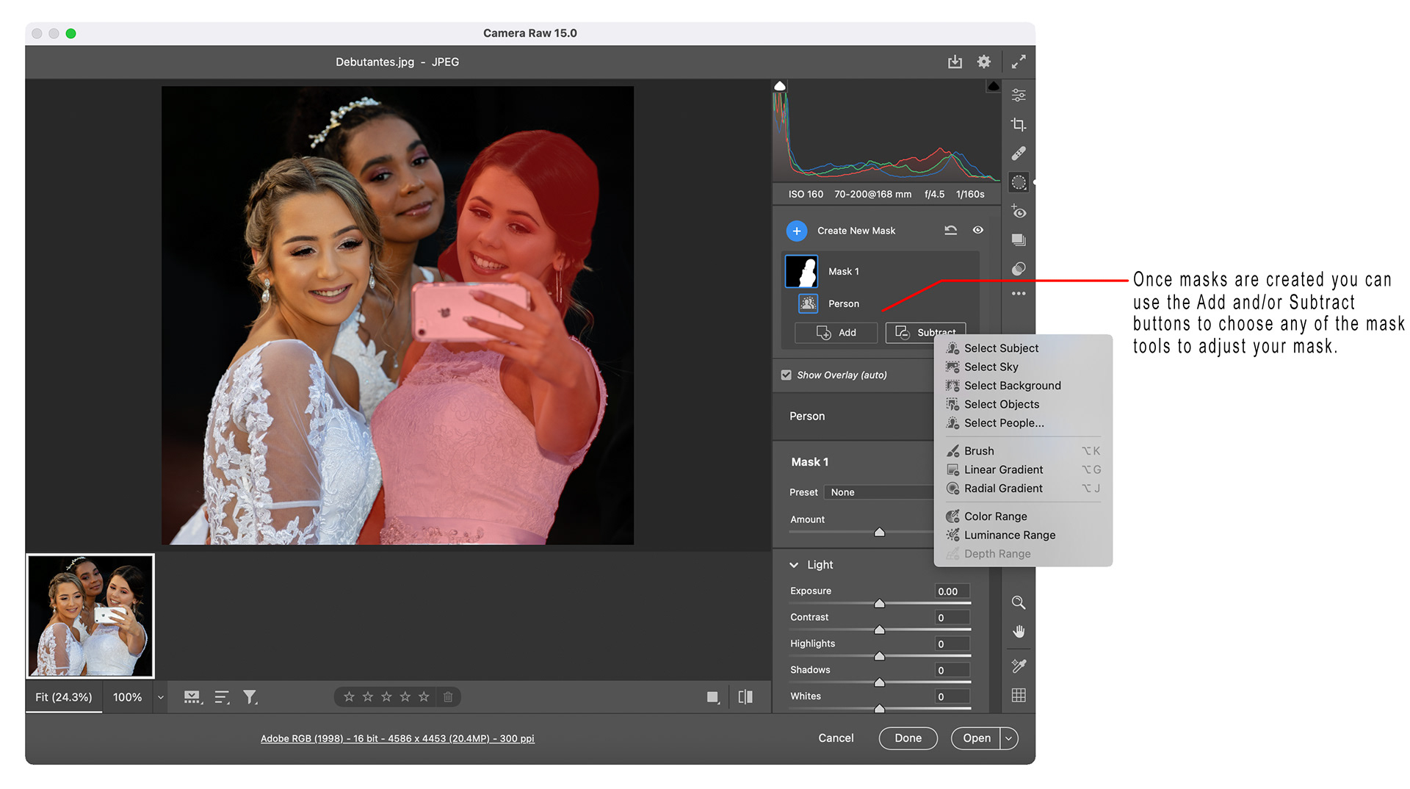Reset masks with the undo arrow icon
Viewport: 1410px width, 789px height.
point(950,230)
